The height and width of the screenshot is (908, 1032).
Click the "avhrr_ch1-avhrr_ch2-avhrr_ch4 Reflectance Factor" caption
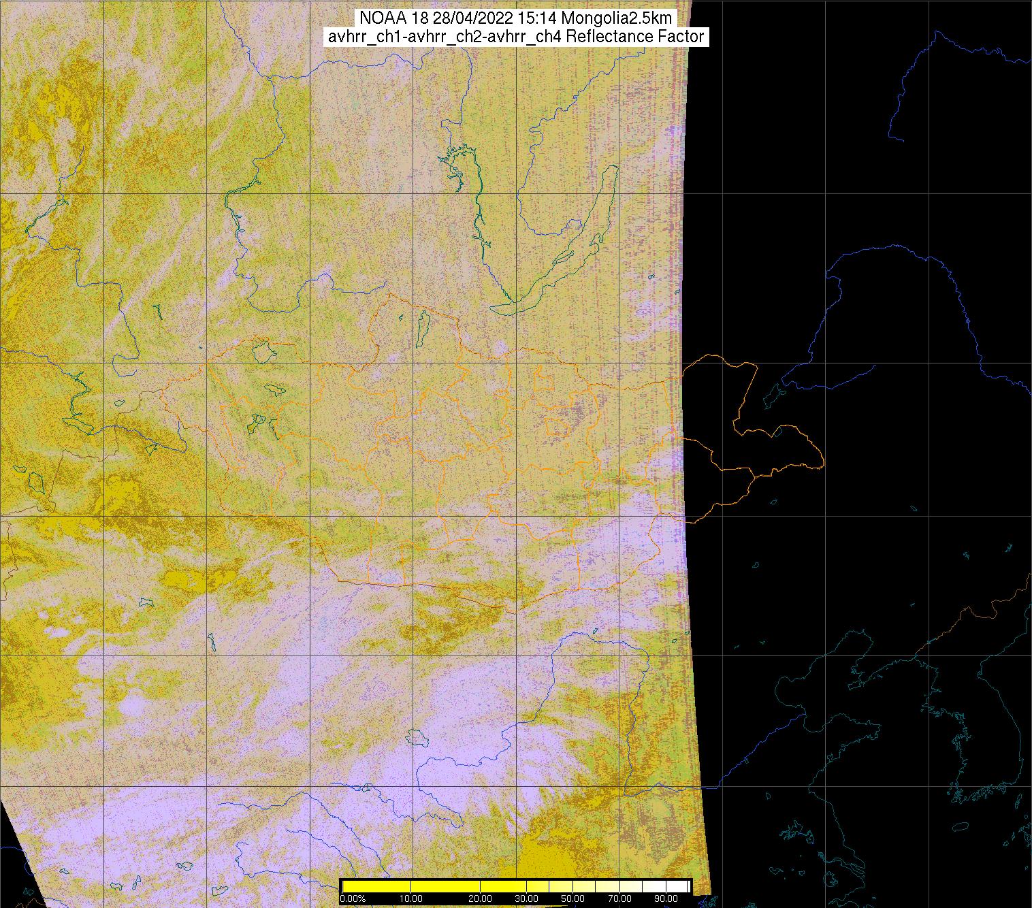[x=516, y=37]
